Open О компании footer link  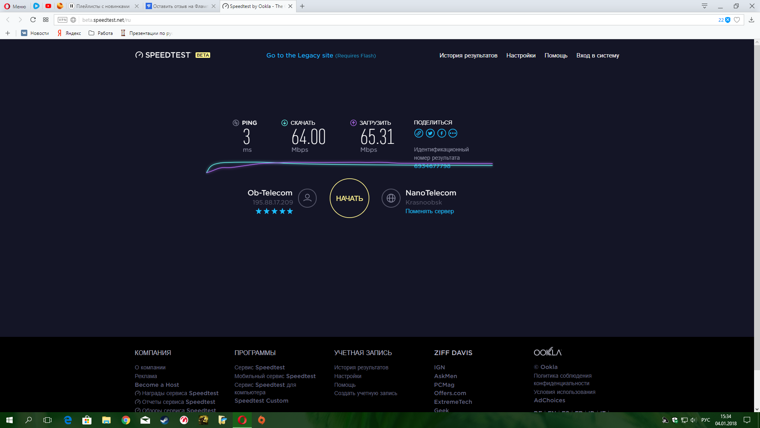150,368
